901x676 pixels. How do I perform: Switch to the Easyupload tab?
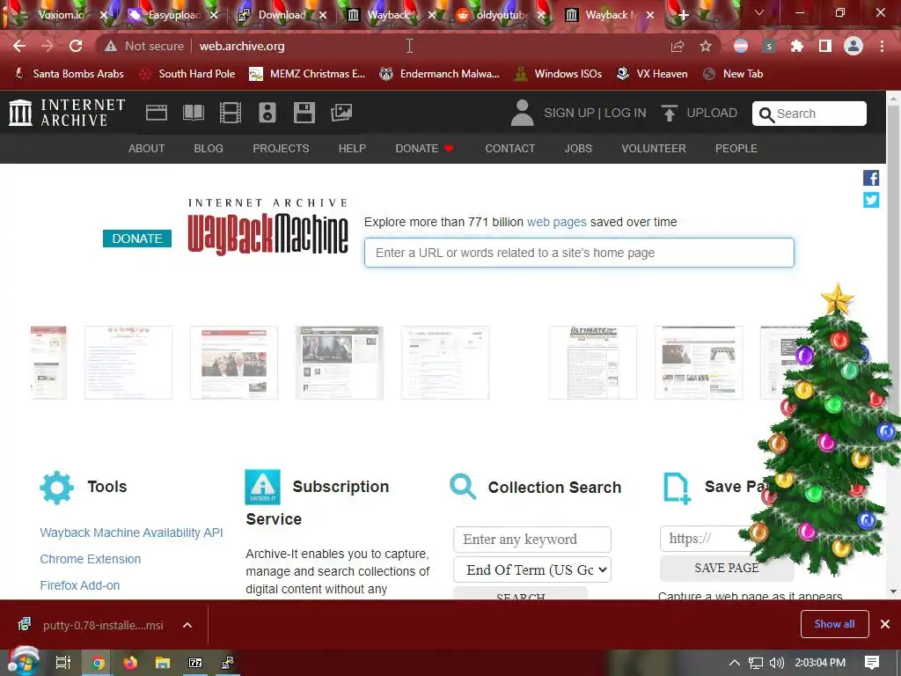click(172, 15)
